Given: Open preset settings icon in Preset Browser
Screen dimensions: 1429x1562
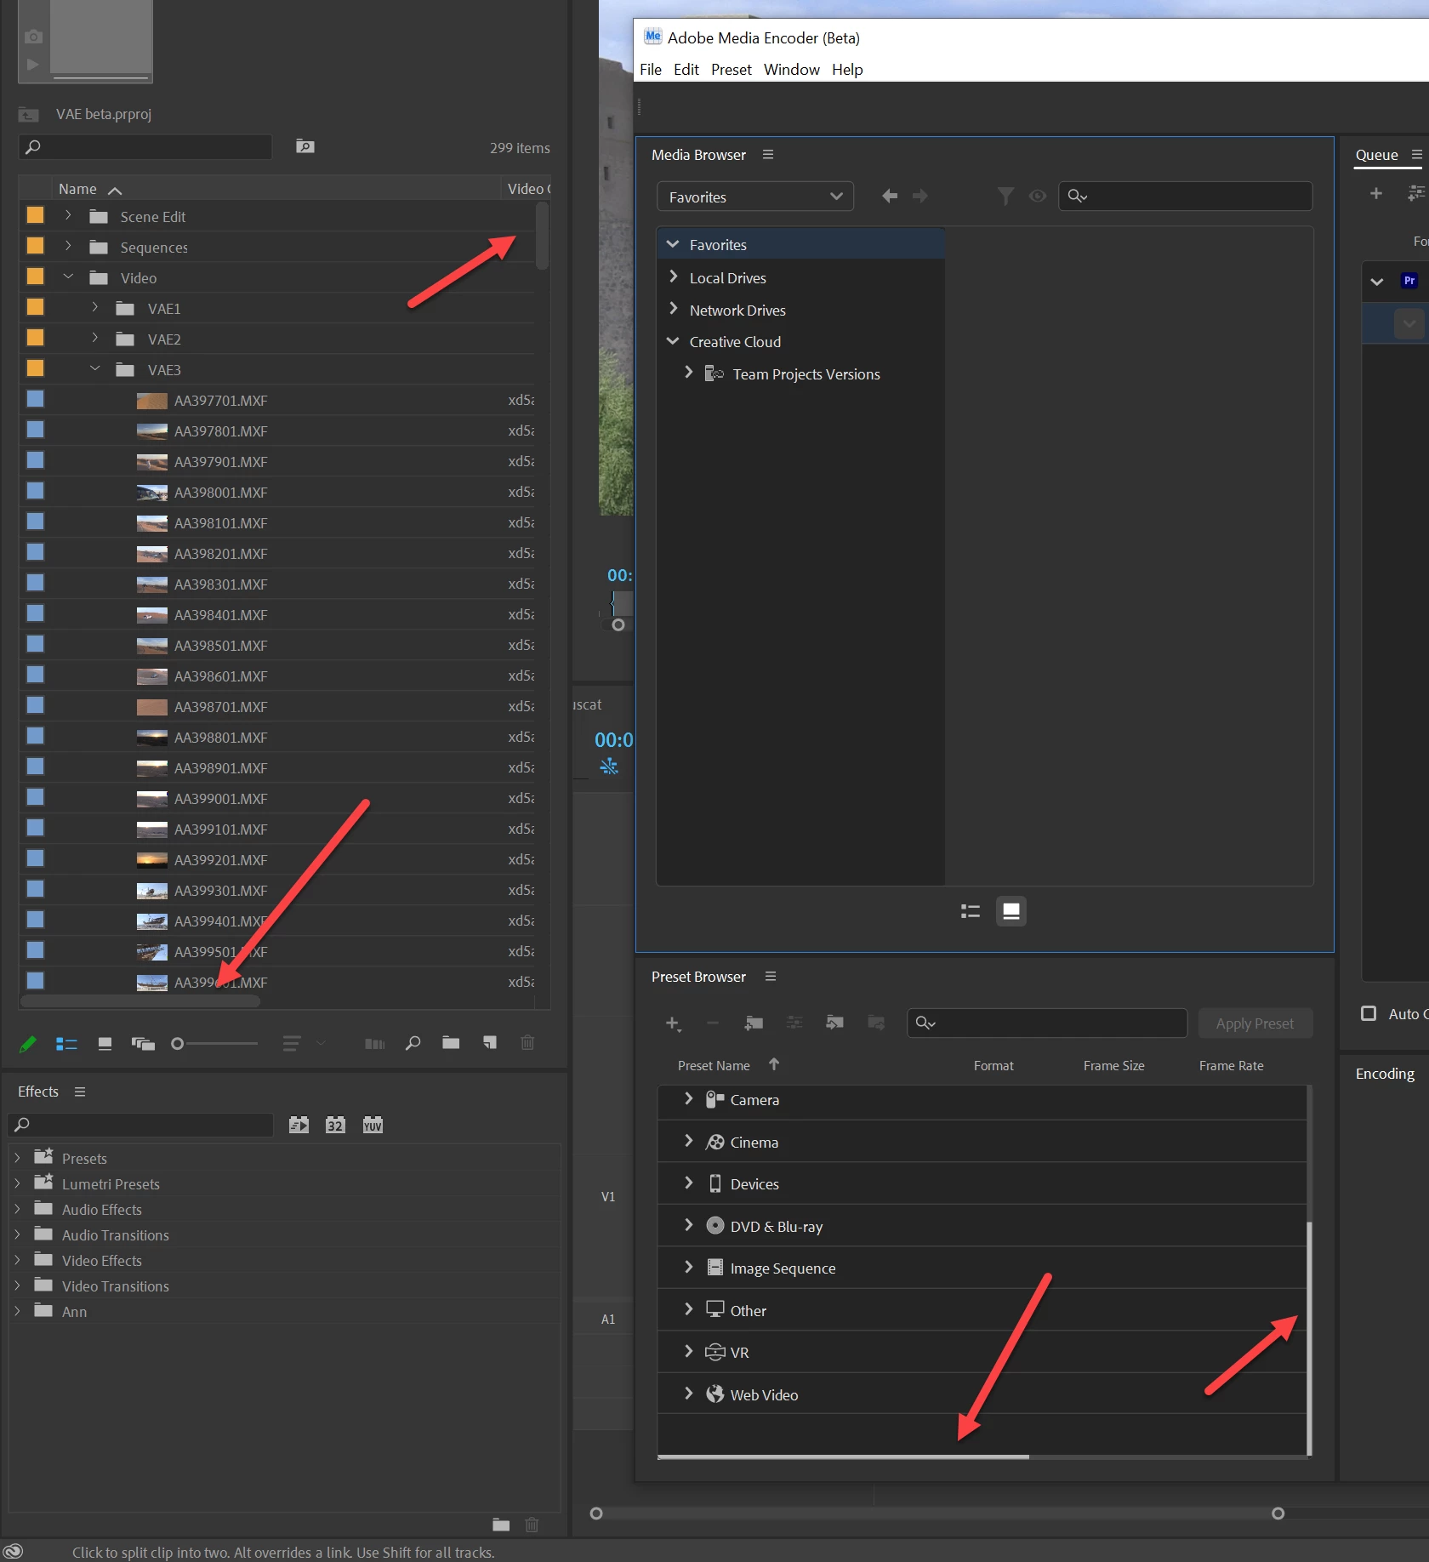Looking at the screenshot, I should point(794,1023).
